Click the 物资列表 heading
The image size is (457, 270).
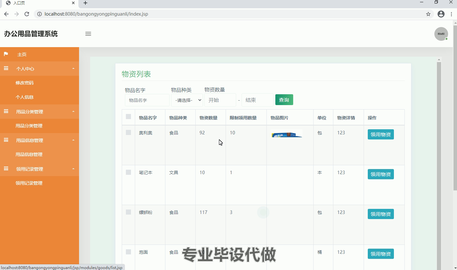[136, 74]
